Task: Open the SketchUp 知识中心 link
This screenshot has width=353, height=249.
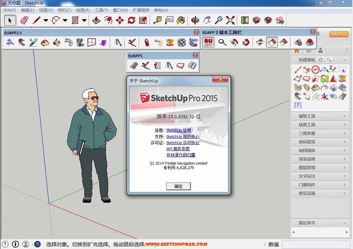Action: tap(183, 137)
